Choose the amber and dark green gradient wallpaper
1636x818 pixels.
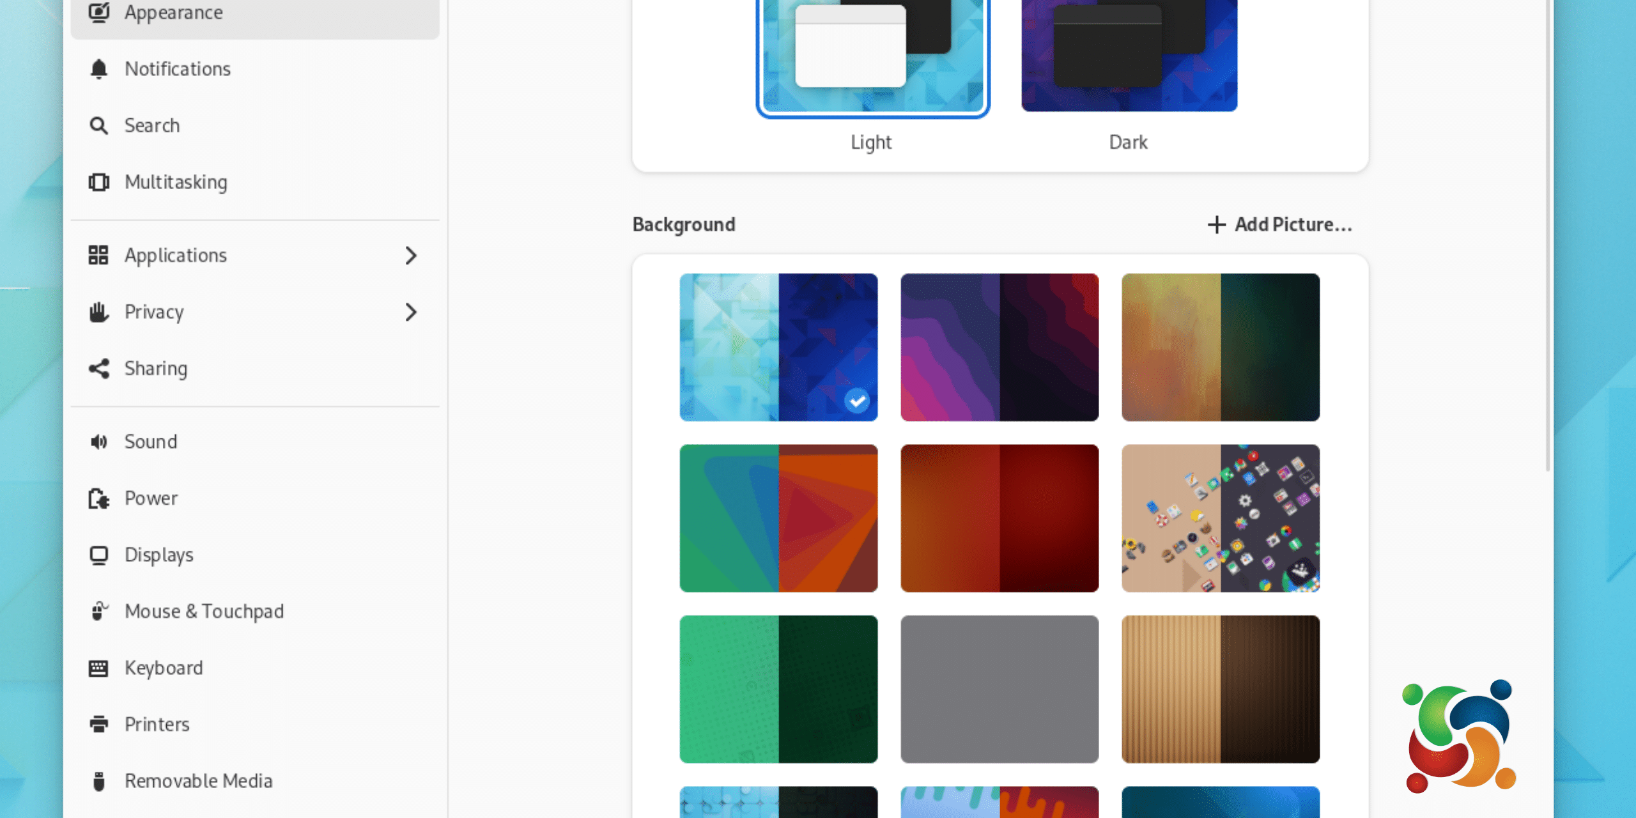coord(1221,347)
